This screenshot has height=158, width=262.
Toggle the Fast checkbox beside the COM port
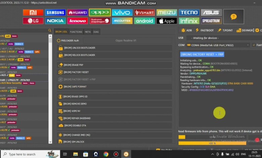tap(254, 45)
